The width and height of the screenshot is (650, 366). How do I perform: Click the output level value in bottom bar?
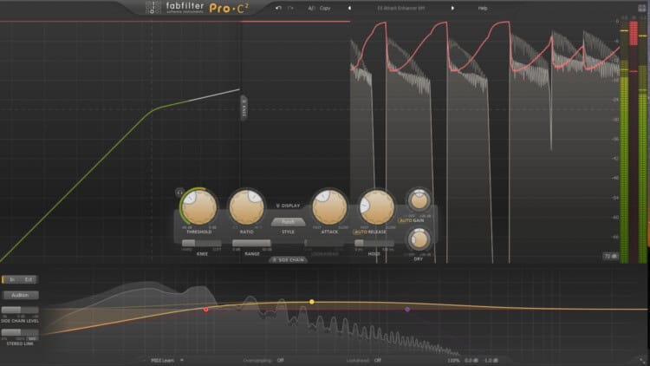[491, 360]
